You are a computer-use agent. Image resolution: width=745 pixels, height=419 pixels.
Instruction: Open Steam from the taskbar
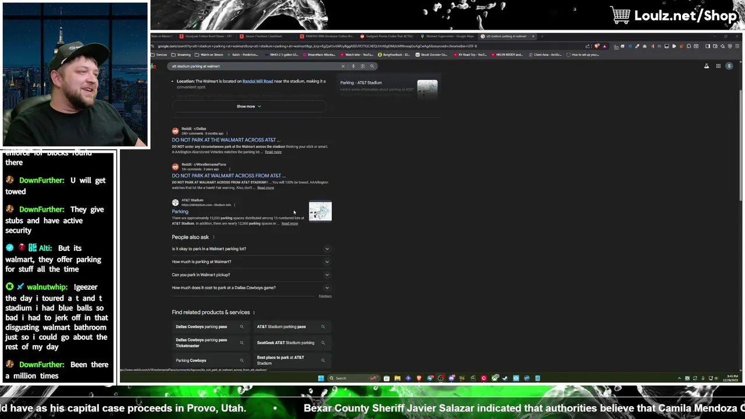[x=505, y=378]
